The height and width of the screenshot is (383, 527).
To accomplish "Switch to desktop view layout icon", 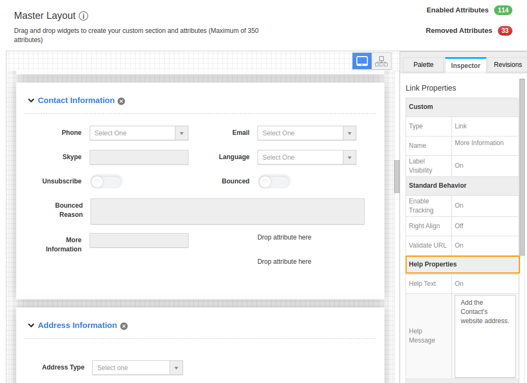I will [x=362, y=61].
